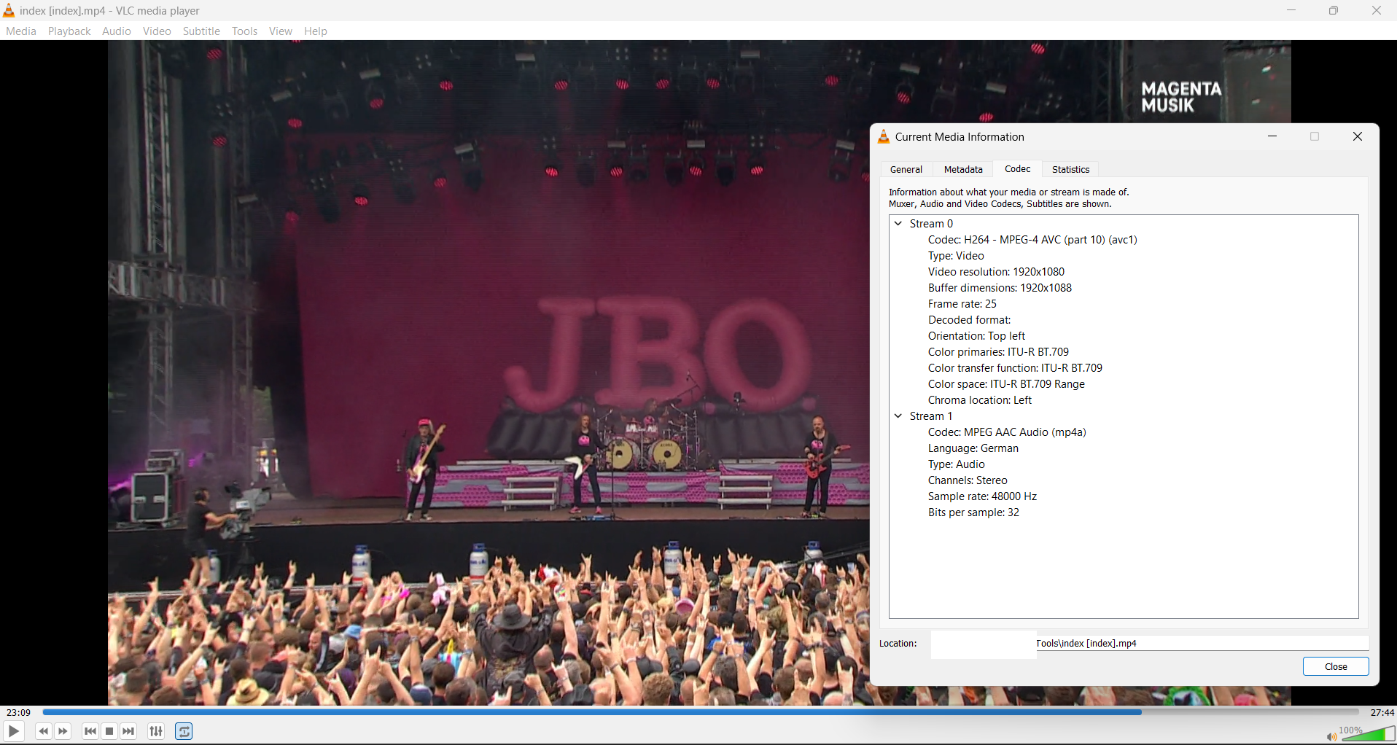Viewport: 1397px width, 745px height.
Task: Mute audio via the speaker icon
Action: tap(1331, 737)
